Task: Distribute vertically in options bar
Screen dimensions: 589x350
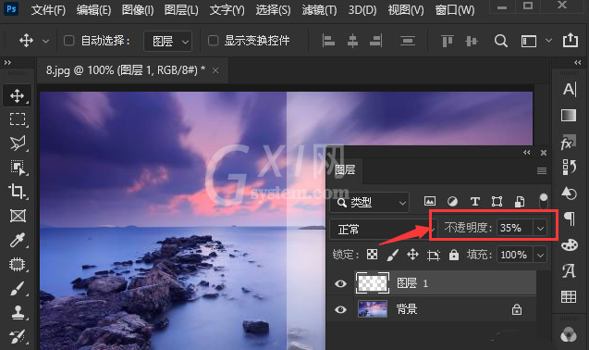Action: coord(408,41)
